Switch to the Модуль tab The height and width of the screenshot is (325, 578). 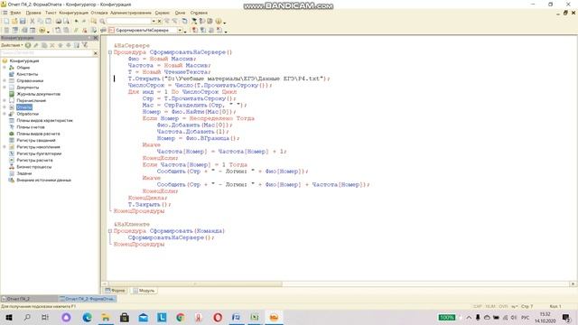[x=144, y=291]
